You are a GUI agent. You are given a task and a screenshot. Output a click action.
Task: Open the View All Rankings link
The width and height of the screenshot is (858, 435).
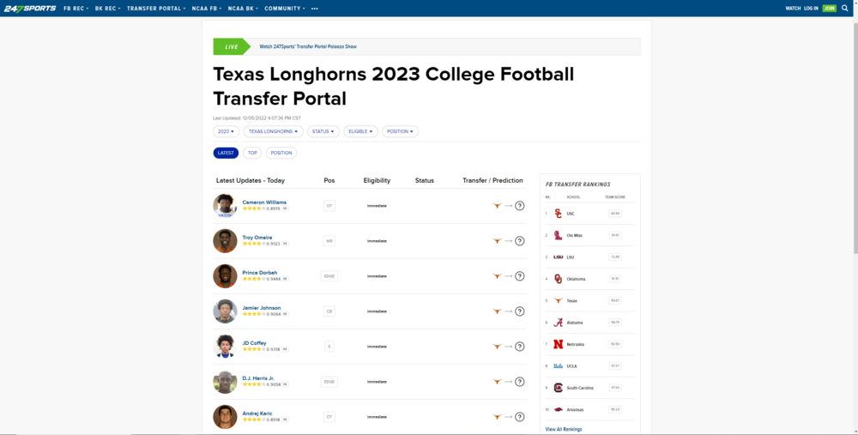click(564, 429)
